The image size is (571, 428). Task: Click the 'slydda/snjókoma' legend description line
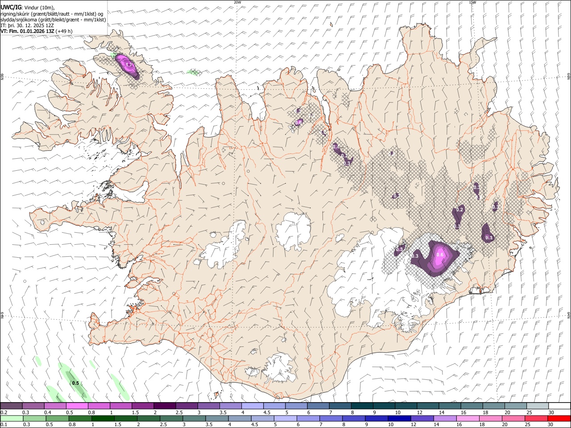pyautogui.click(x=53, y=20)
